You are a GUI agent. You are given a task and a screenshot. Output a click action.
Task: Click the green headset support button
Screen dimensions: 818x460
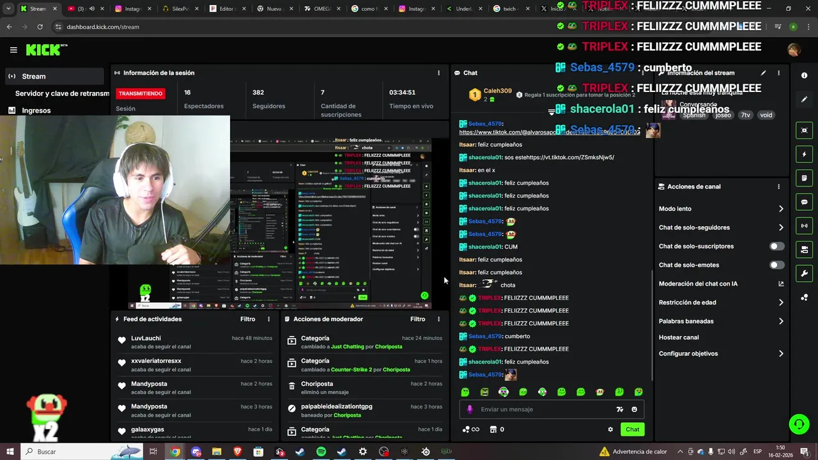coord(798,424)
